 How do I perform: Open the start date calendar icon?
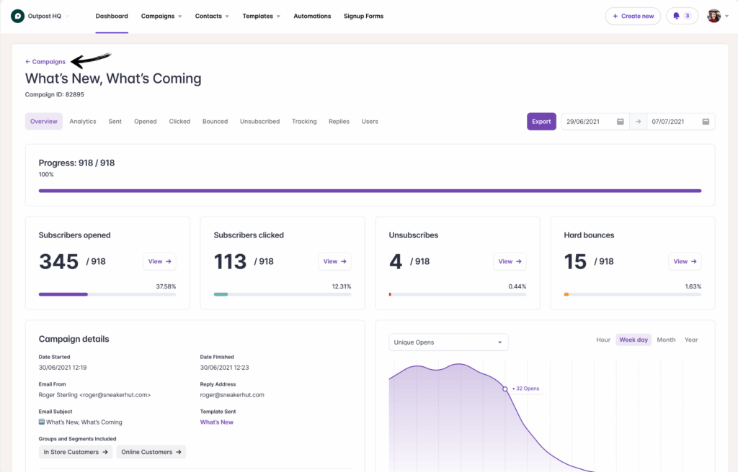(620, 121)
